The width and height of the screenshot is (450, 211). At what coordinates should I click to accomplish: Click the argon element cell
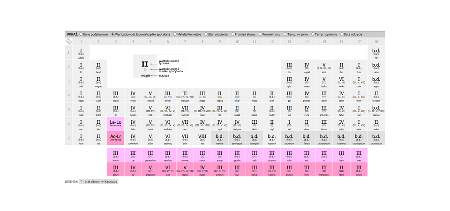(x=376, y=81)
